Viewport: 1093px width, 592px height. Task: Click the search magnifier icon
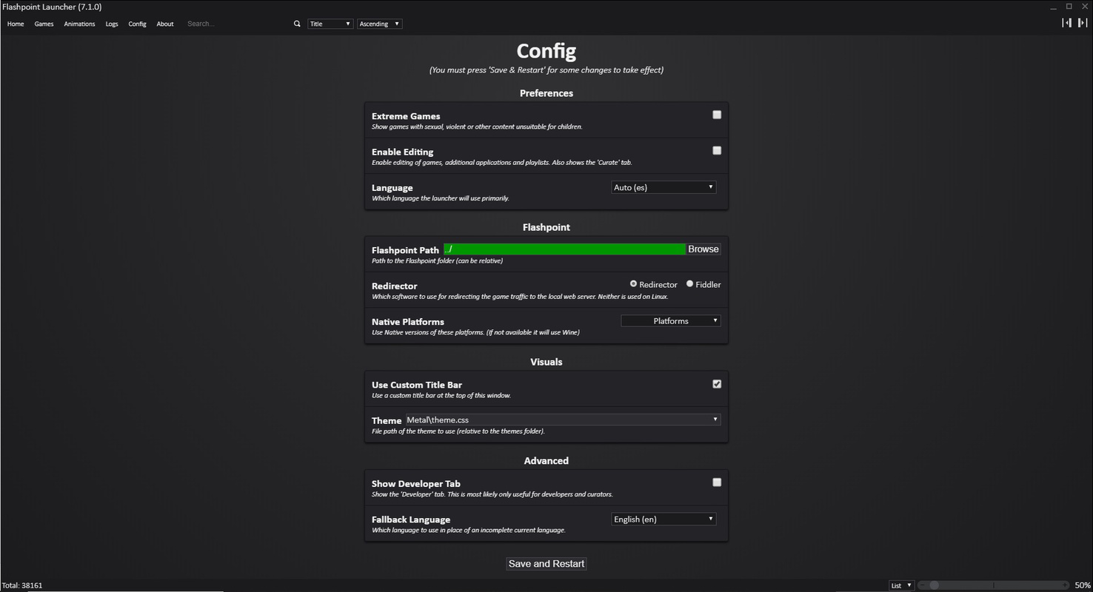(x=297, y=24)
